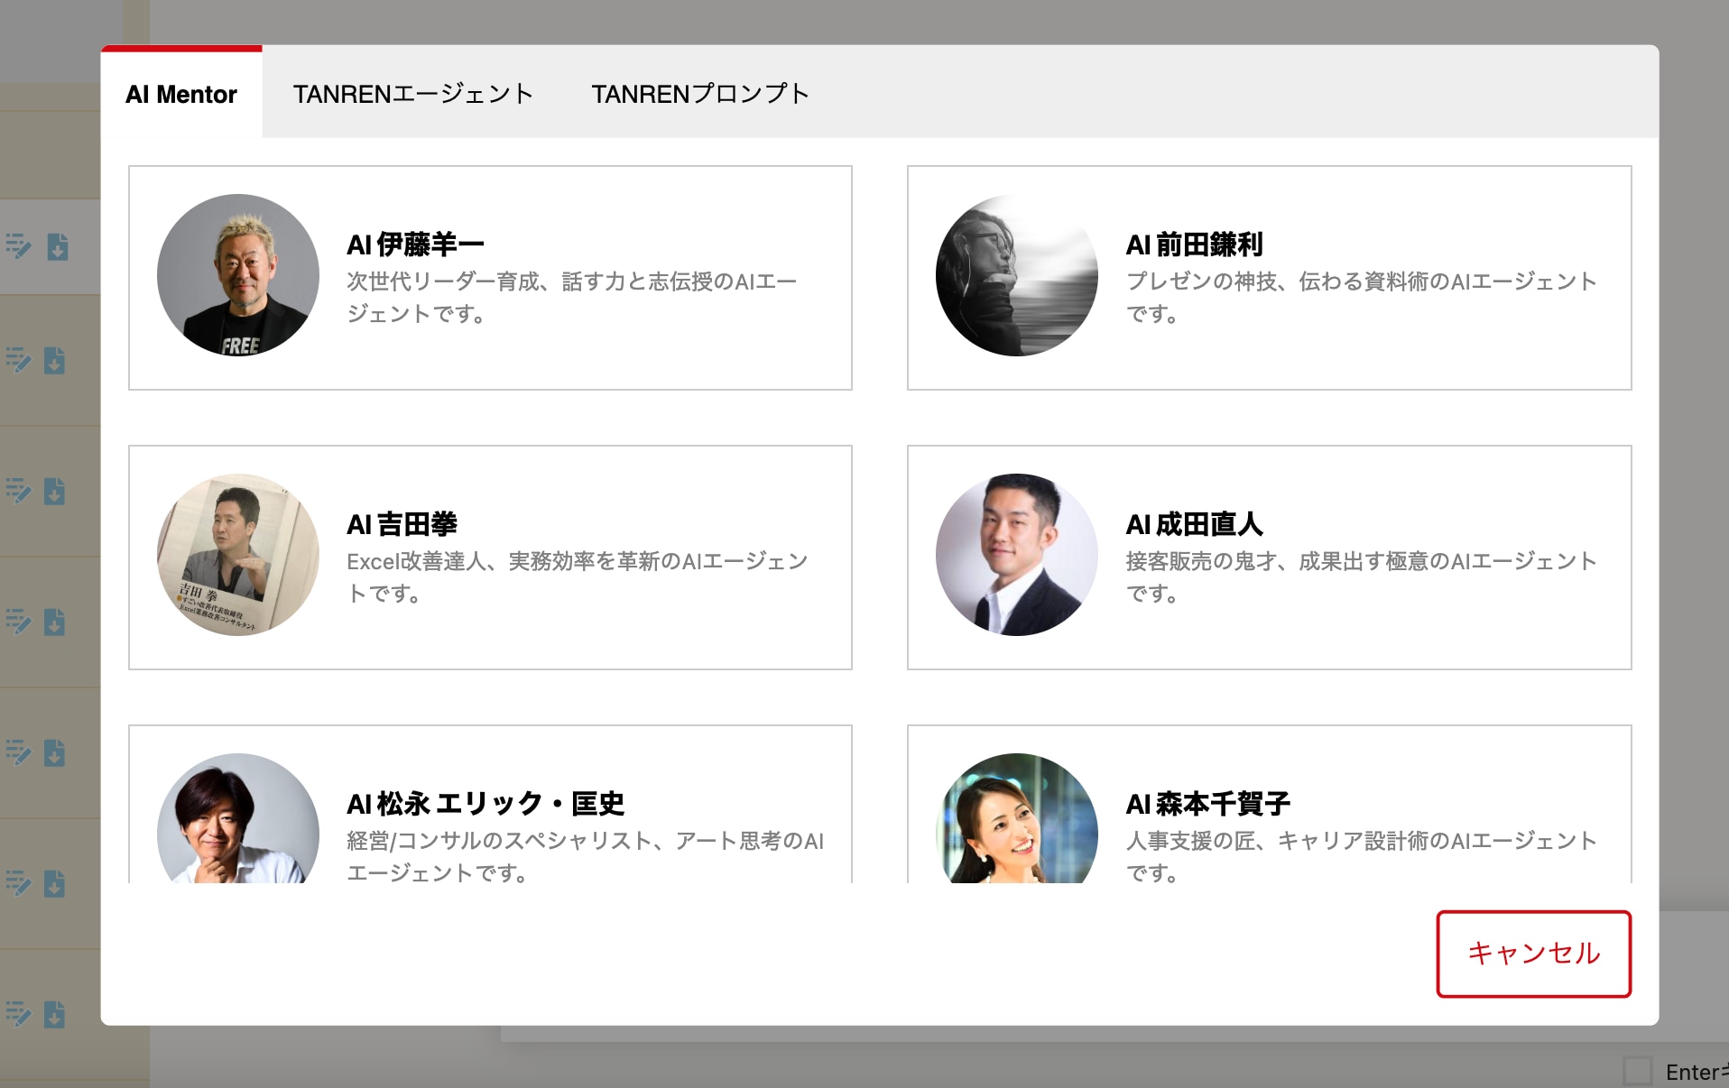Toggle the Enter key checkbox in background window
Screen dimensions: 1729x1088
(1638, 1072)
